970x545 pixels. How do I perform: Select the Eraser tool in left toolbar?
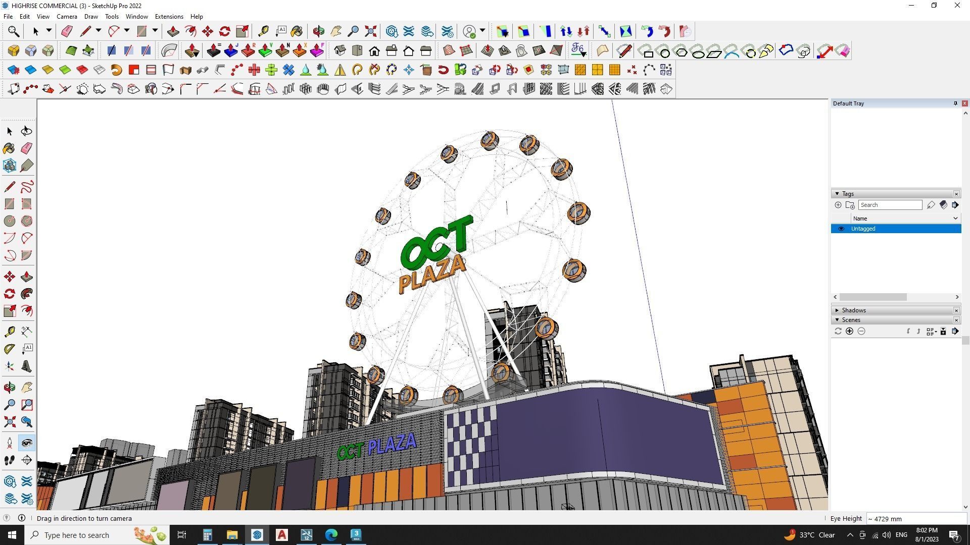click(27, 148)
